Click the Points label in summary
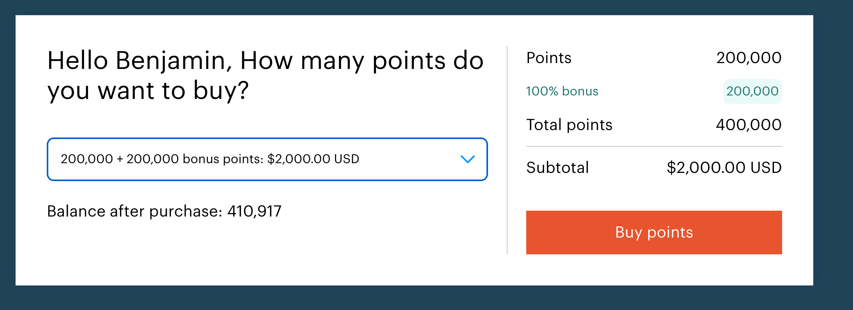The width and height of the screenshot is (853, 310). pos(549,58)
